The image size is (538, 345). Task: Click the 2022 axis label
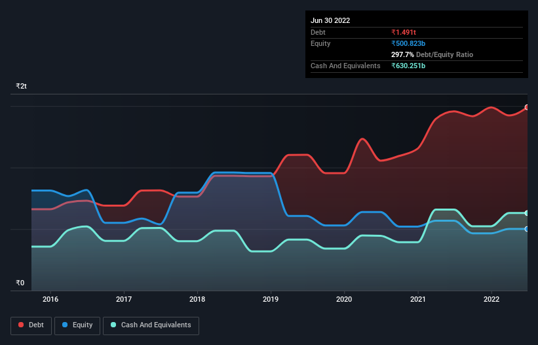491,299
